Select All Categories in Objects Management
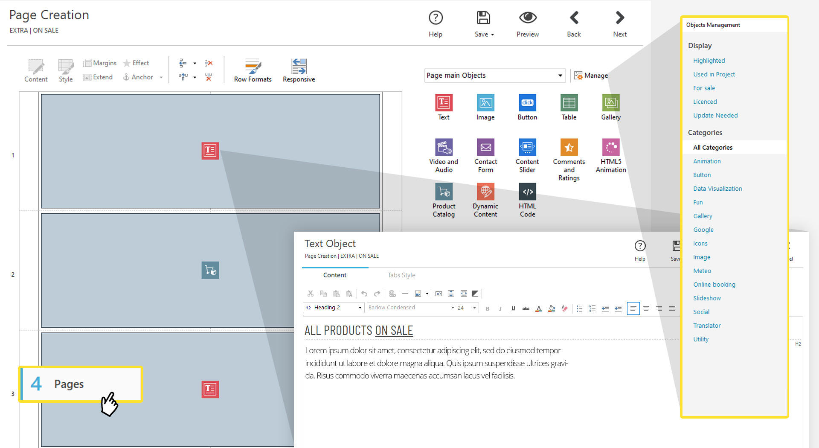This screenshot has height=448, width=819. point(712,148)
